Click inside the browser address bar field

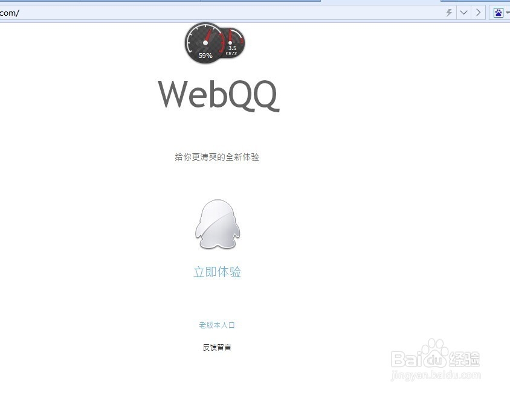coord(221,13)
